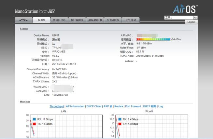The width and height of the screenshot is (213, 139).
Task: Click the 100Mbps-Full LAN value
Action: (x=60, y=95)
